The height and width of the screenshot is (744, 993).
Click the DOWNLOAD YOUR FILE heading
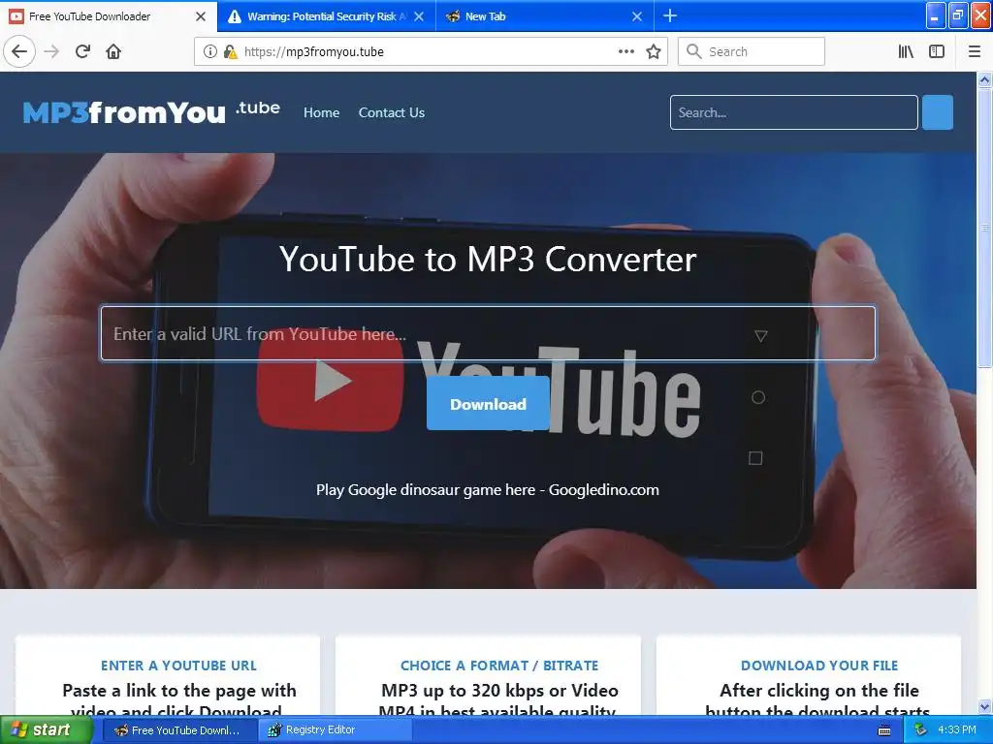[819, 666]
